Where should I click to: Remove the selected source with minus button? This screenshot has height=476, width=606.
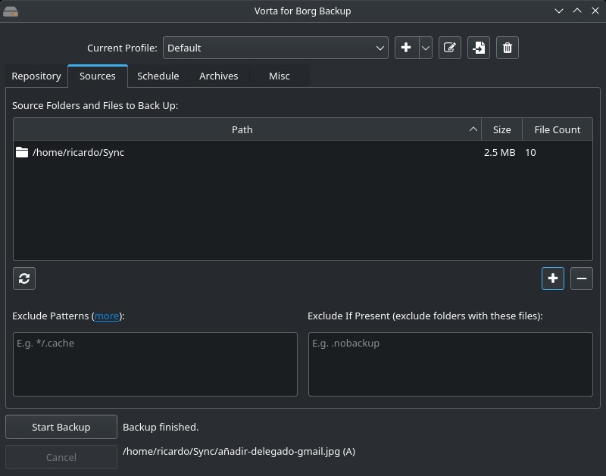(x=582, y=278)
